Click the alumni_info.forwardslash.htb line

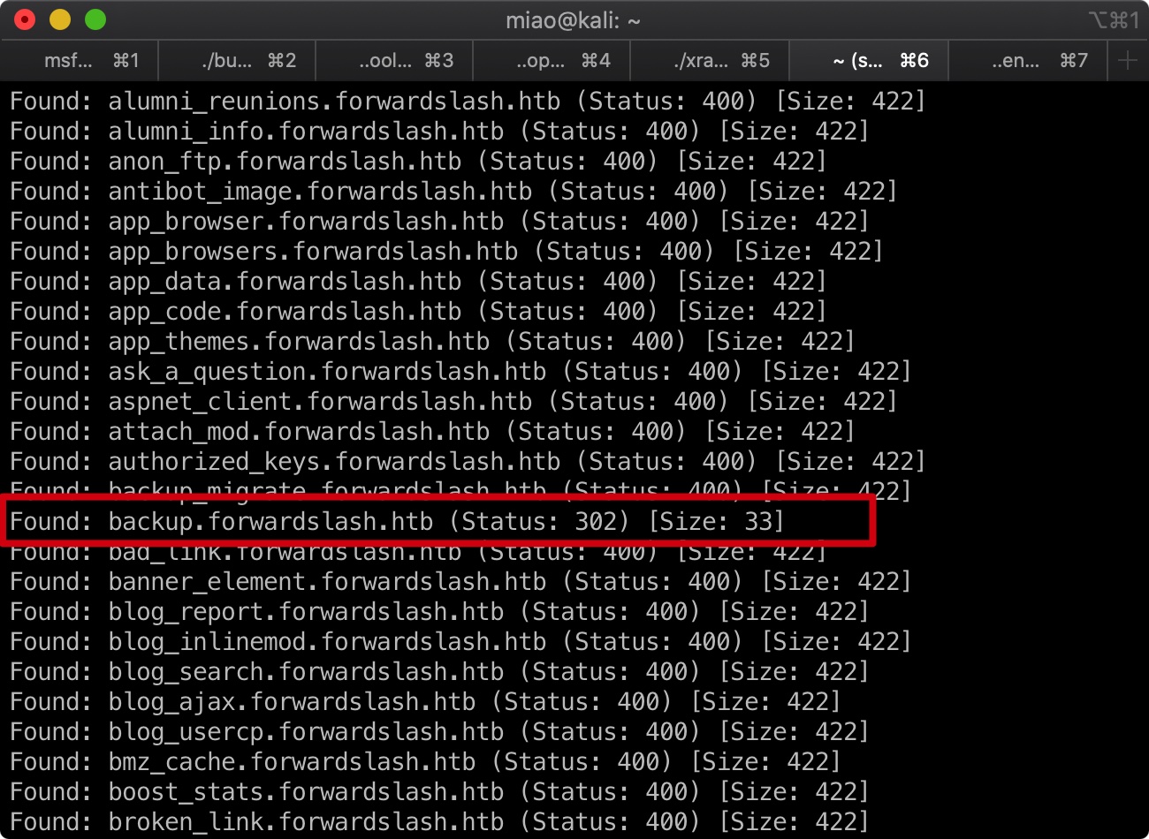point(439,132)
